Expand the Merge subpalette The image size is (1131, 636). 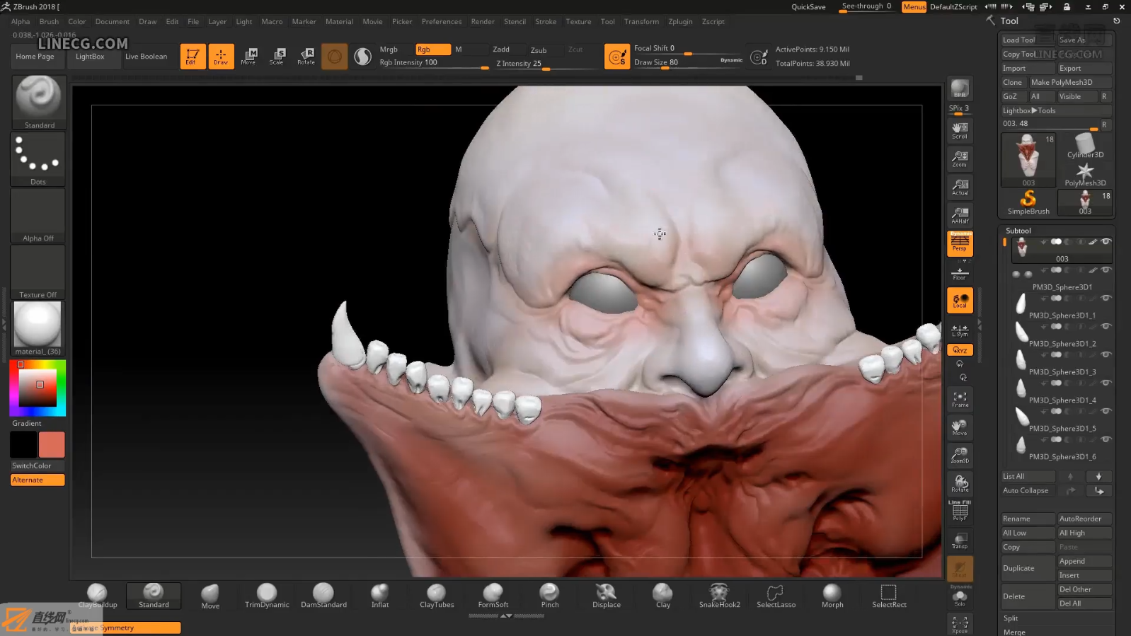click(x=1014, y=632)
